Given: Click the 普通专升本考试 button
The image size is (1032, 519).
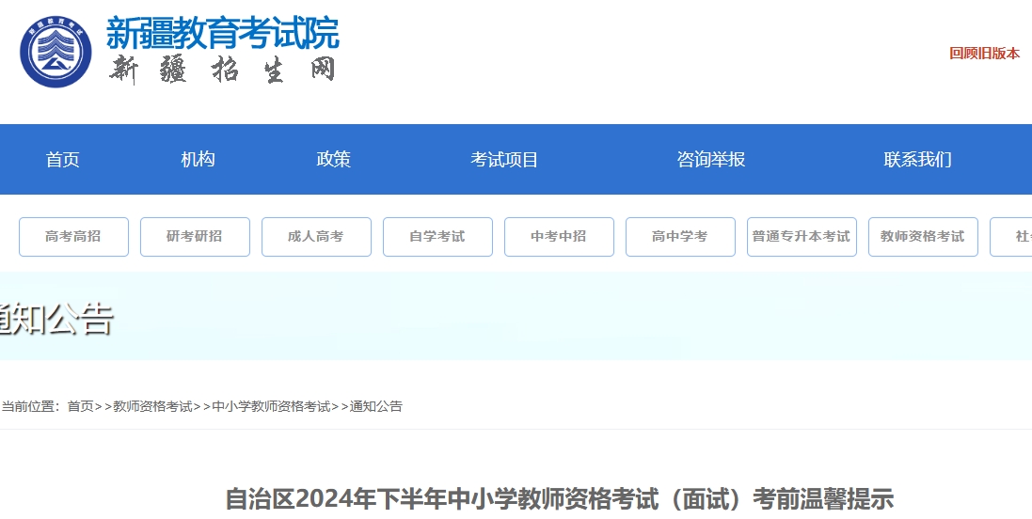Looking at the screenshot, I should coord(802,237).
